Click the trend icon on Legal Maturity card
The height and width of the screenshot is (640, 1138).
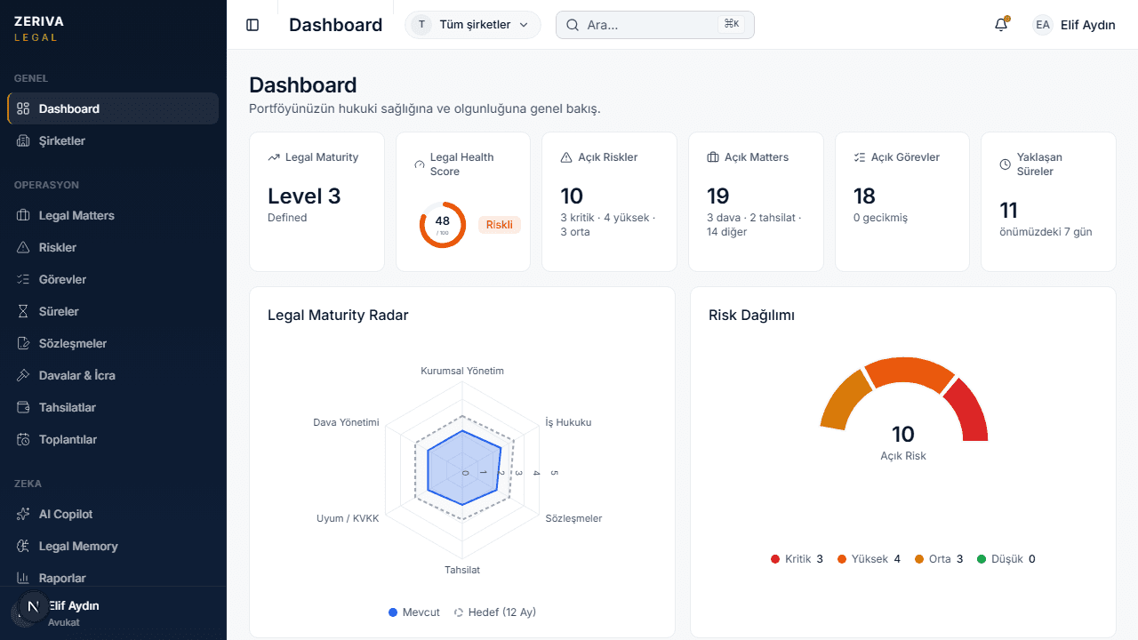[x=274, y=157]
